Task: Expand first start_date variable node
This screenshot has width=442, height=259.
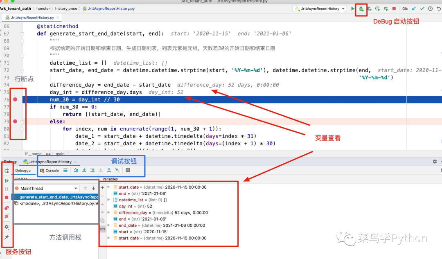Action: click(x=109, y=187)
